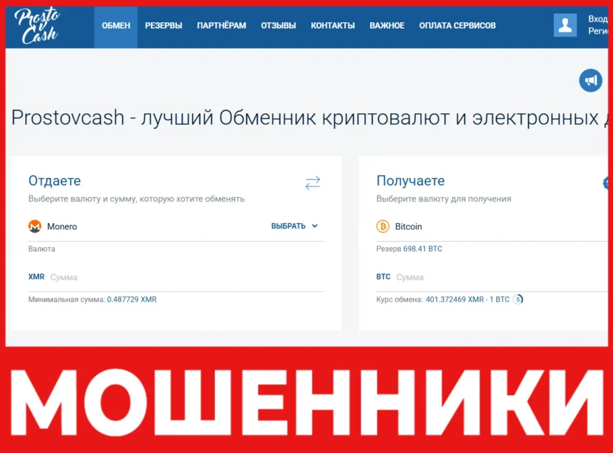
Task: Open the announcements megaphone icon
Action: (591, 80)
